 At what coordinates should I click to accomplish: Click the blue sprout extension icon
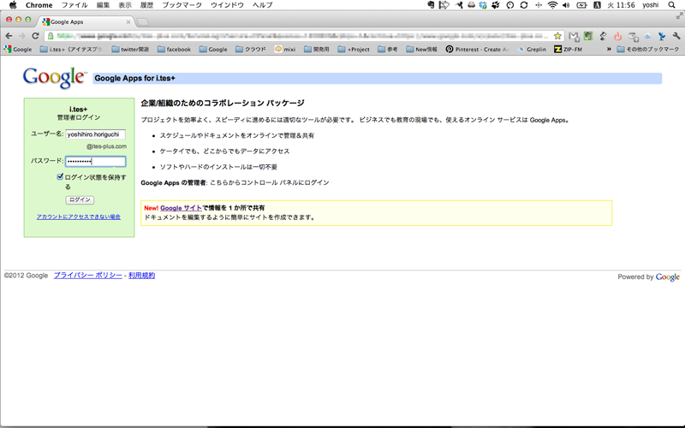662,36
